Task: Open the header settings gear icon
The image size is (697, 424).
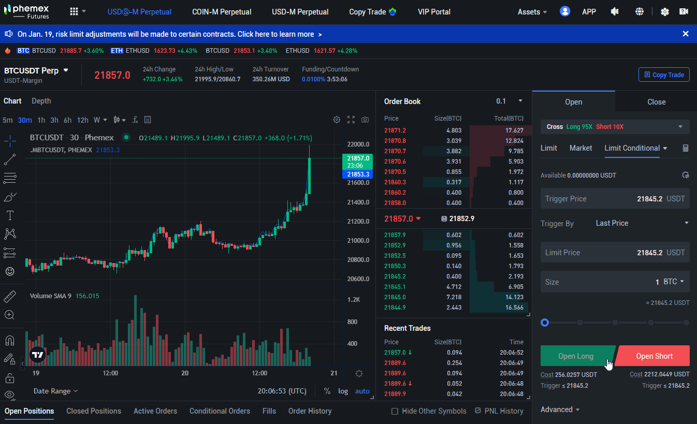Action: pos(665,11)
